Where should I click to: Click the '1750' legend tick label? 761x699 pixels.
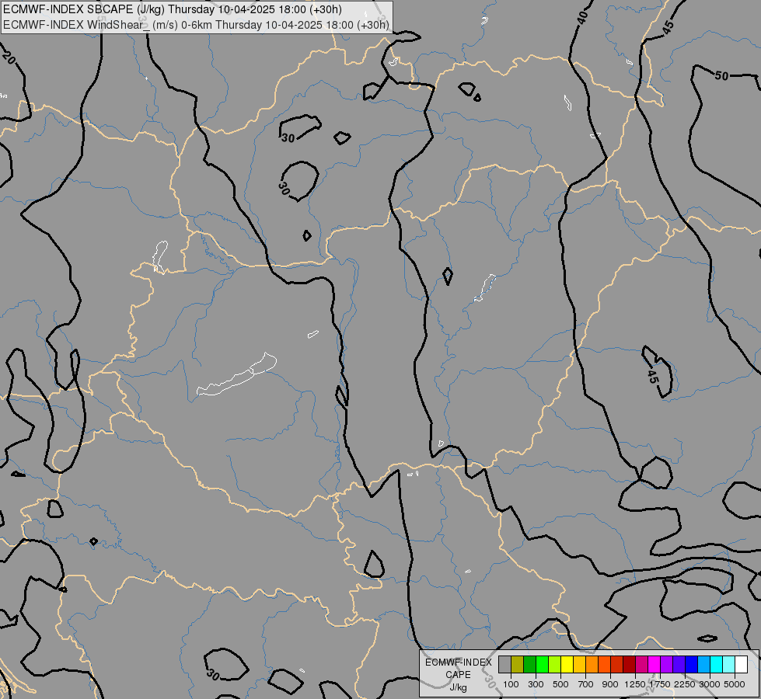click(x=660, y=684)
